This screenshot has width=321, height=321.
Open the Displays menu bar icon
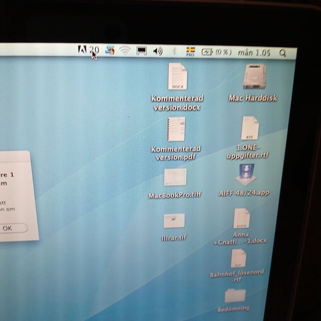tap(141, 51)
